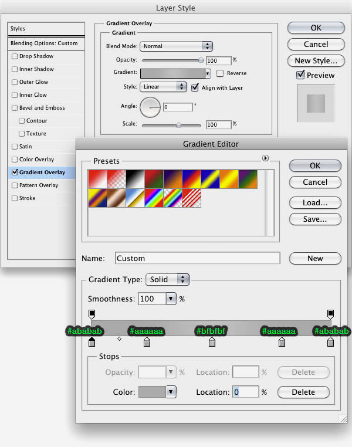The height and width of the screenshot is (447, 352).
Task: Select the Violet, Green, Orange gradient preset
Action: click(x=248, y=180)
